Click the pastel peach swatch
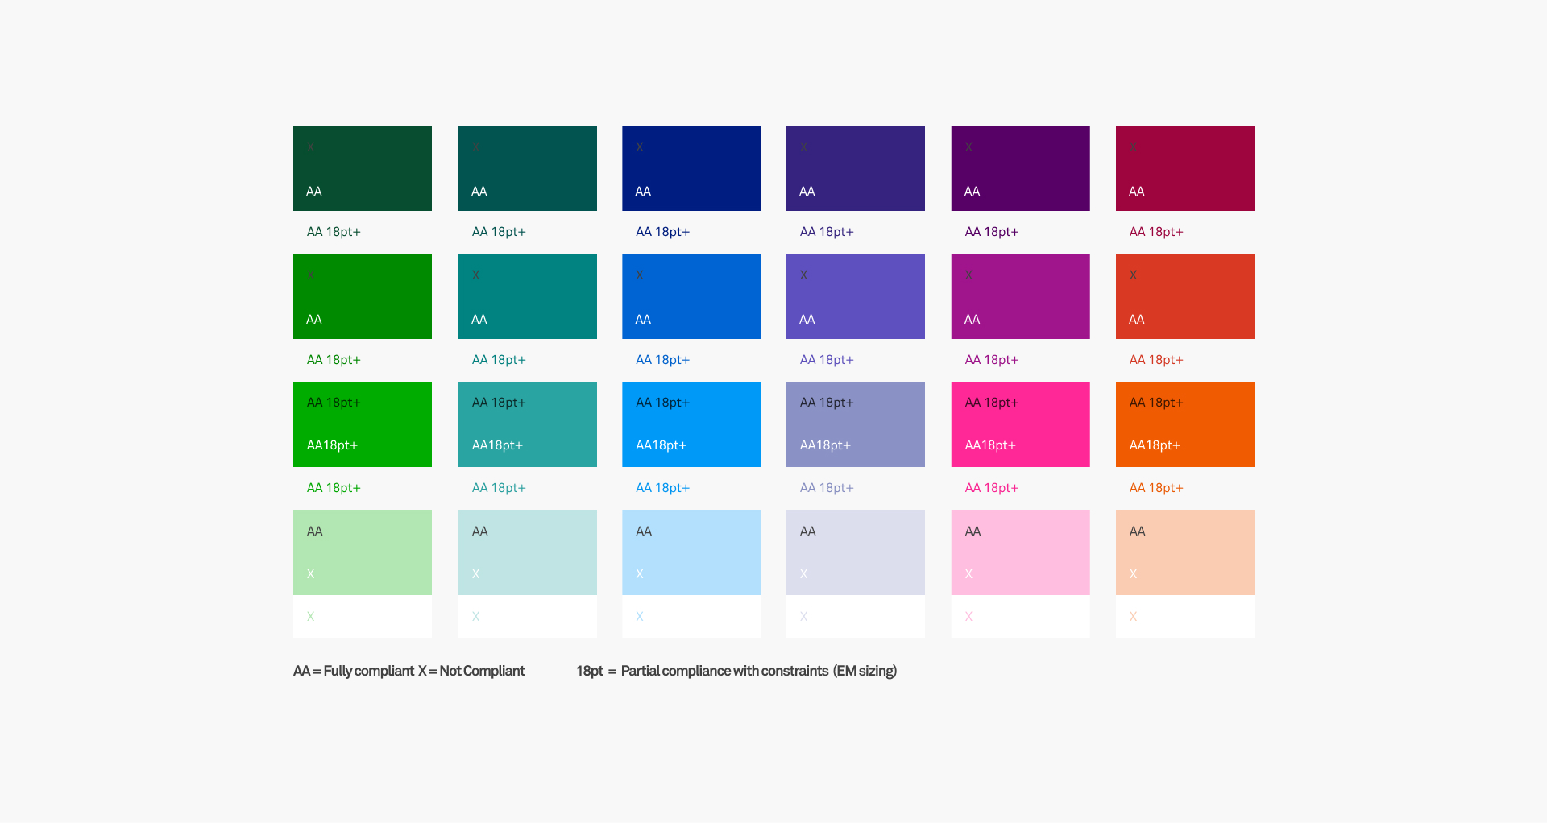 point(1184,552)
